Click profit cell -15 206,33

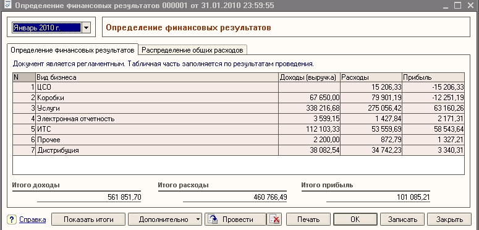(x=433, y=87)
